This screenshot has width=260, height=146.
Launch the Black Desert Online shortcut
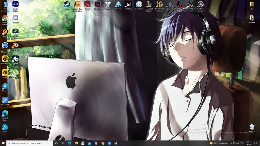[159, 5]
